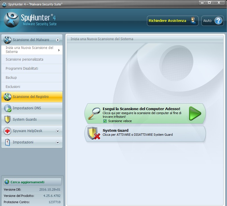Select Scansione del Registro in sidebar
The height and width of the screenshot is (206, 227).
pos(32,97)
